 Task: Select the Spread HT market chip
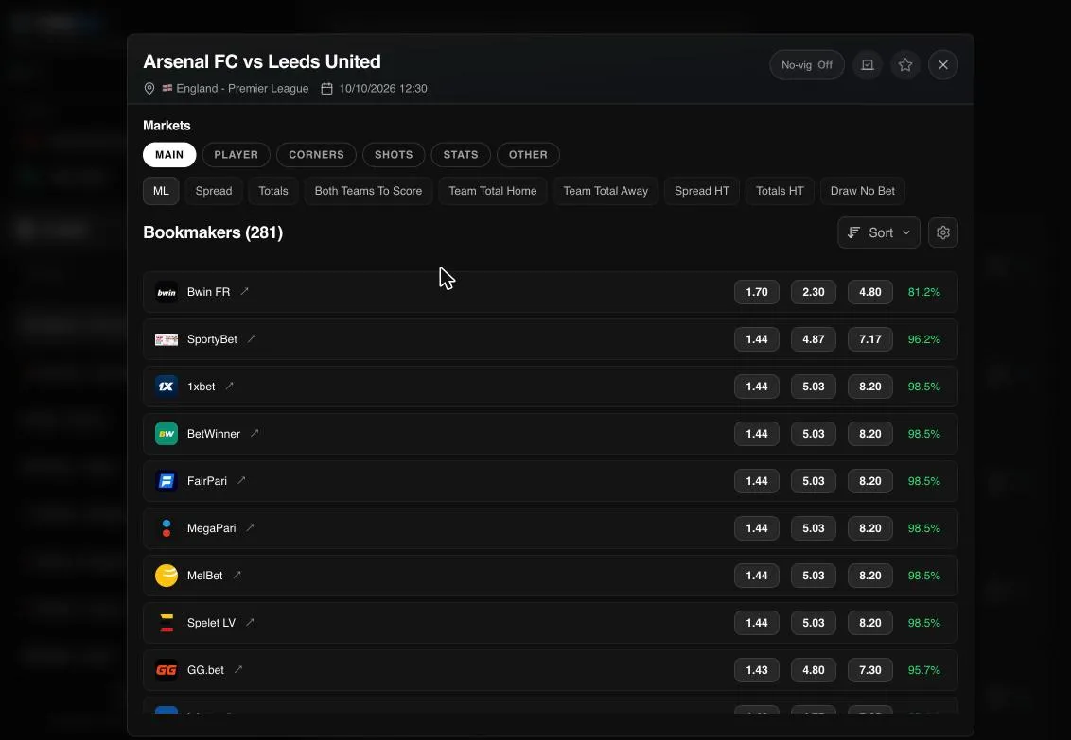click(702, 191)
